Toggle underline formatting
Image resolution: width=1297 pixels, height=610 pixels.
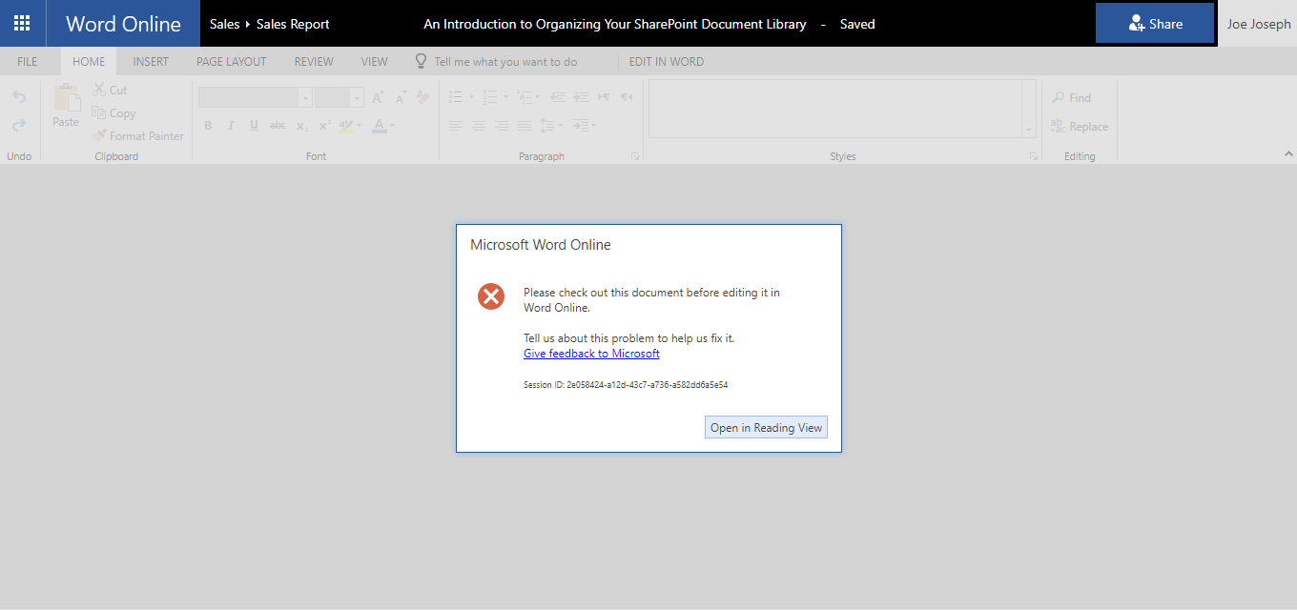(252, 125)
